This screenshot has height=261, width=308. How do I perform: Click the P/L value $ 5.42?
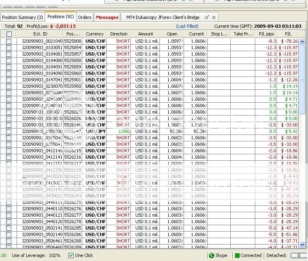click(291, 131)
